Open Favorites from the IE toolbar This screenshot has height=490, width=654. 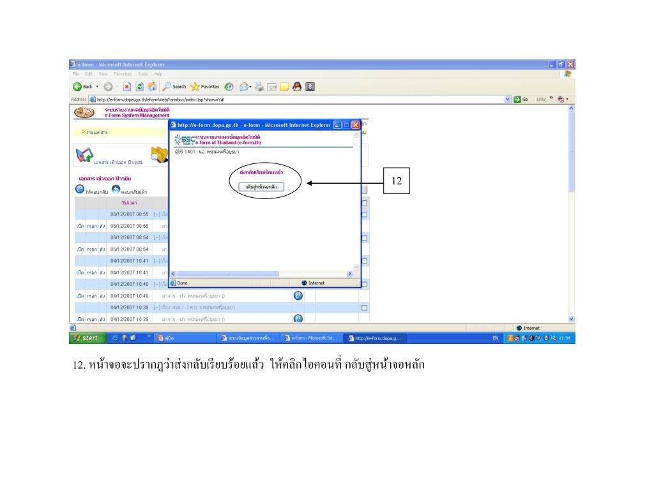click(205, 87)
